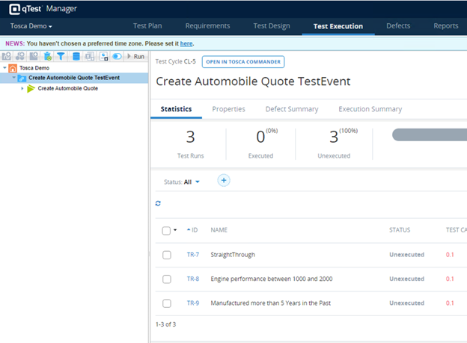
Task: Switch to the Defect Summary tab
Action: (x=291, y=109)
